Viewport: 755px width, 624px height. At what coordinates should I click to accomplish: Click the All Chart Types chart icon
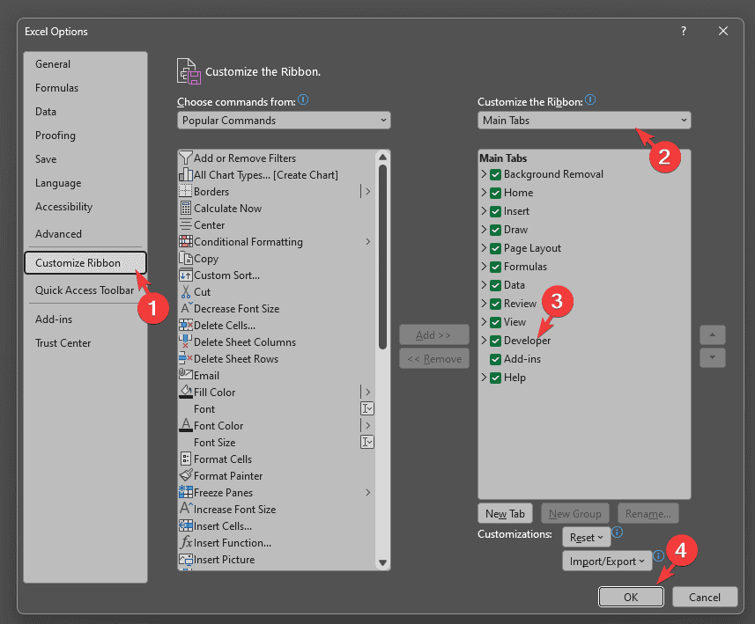(x=185, y=174)
